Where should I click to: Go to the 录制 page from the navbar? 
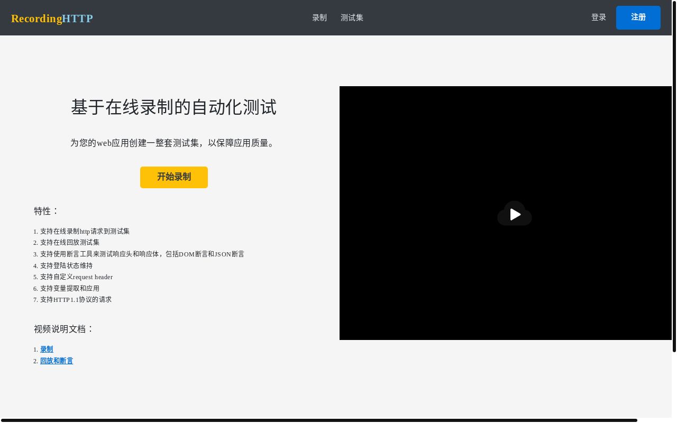point(319,17)
